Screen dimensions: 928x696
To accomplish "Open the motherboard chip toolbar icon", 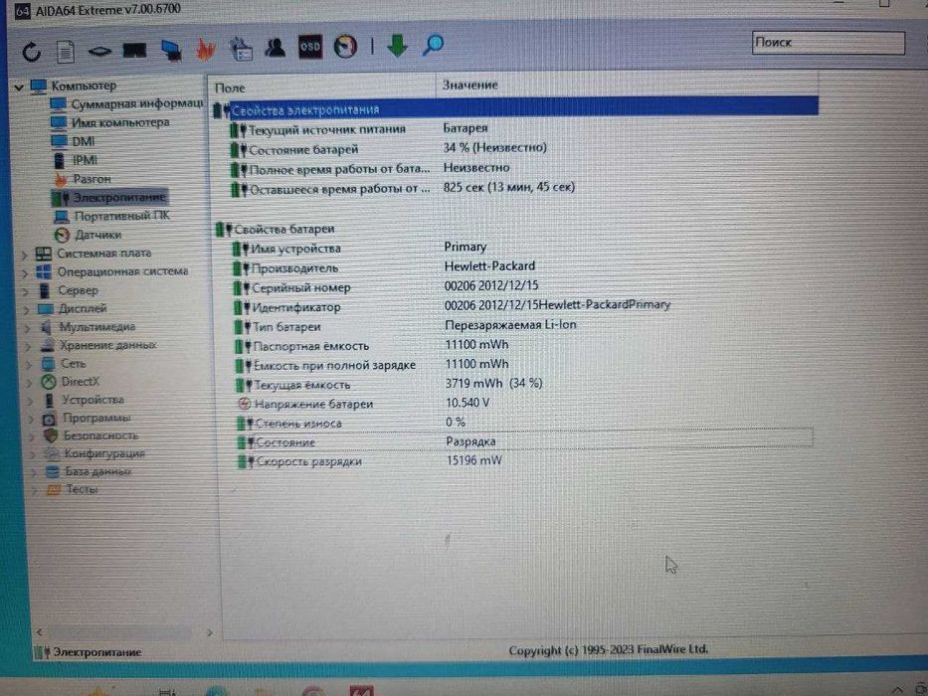I will click(x=99, y=52).
